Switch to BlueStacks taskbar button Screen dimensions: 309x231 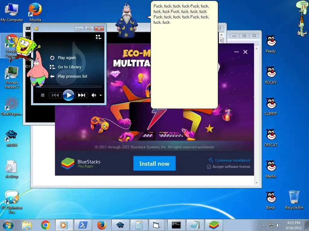214,225
